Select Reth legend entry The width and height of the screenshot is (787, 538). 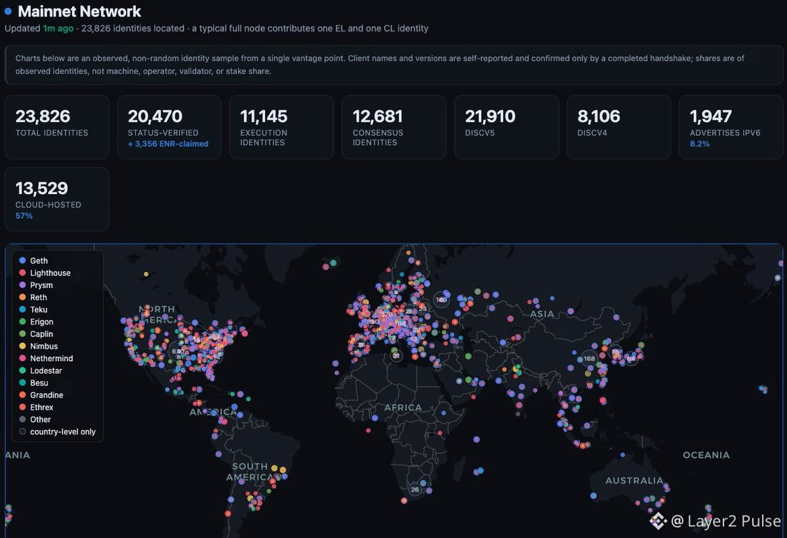coord(33,298)
